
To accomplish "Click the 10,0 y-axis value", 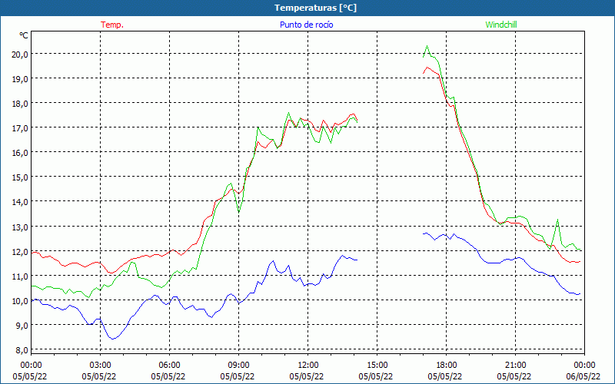I will click(20, 301).
